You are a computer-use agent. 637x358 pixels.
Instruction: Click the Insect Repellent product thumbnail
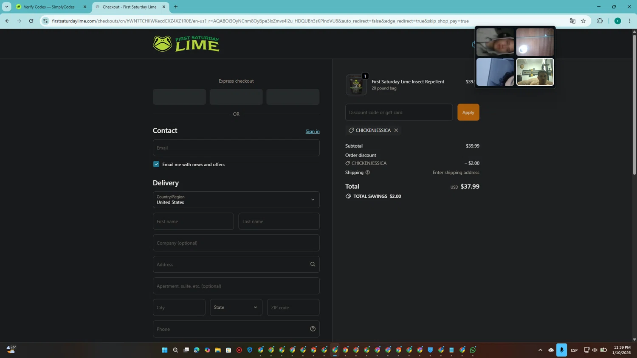point(356,85)
